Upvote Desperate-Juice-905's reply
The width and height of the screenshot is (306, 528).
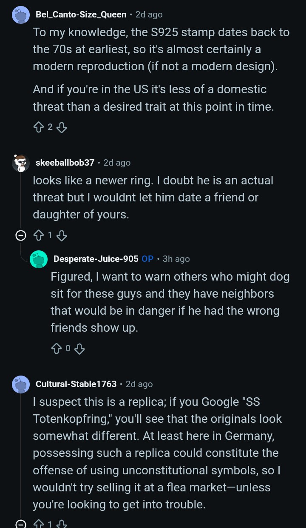(x=56, y=349)
